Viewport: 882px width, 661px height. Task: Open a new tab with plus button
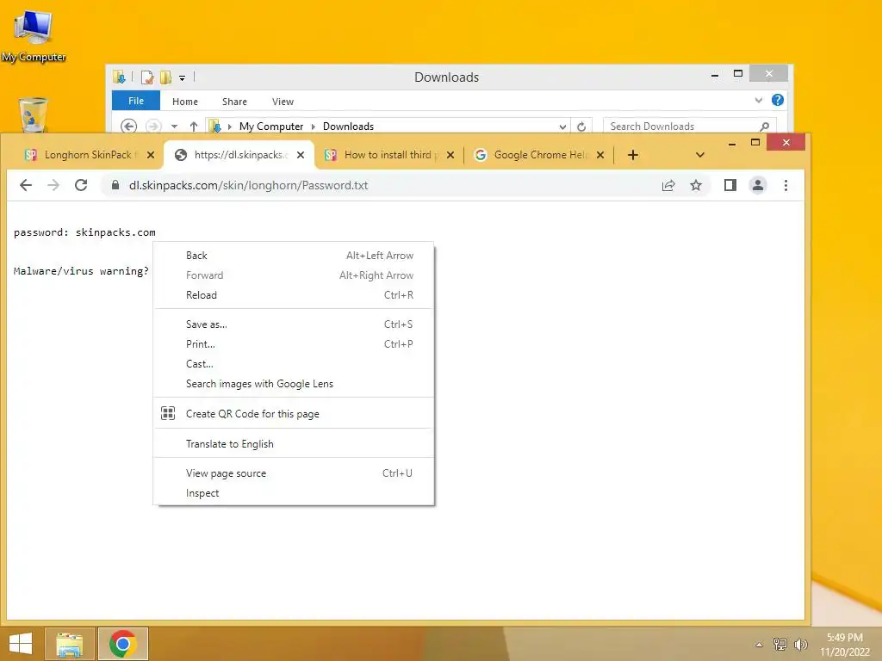pyautogui.click(x=633, y=155)
